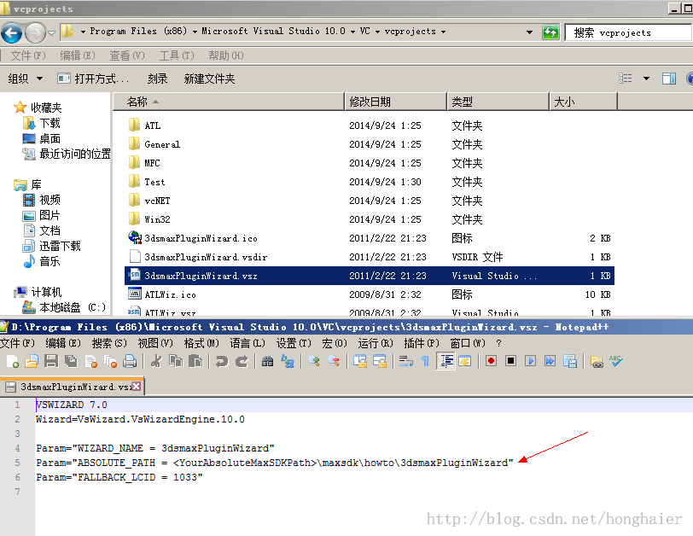Print the document with the printer icon
The image size is (693, 536).
[x=130, y=361]
